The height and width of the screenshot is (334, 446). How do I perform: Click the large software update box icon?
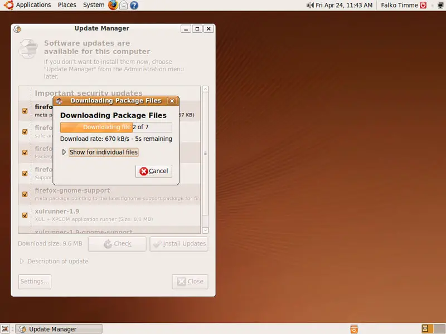click(x=28, y=48)
